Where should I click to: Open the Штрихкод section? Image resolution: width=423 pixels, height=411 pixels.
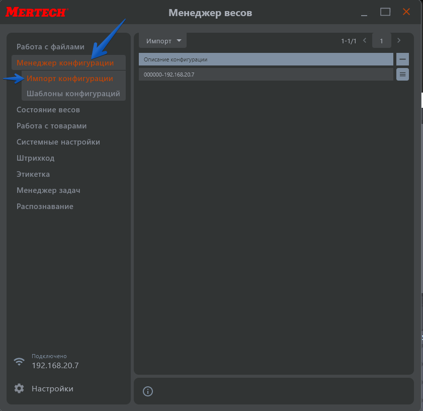(x=35, y=158)
